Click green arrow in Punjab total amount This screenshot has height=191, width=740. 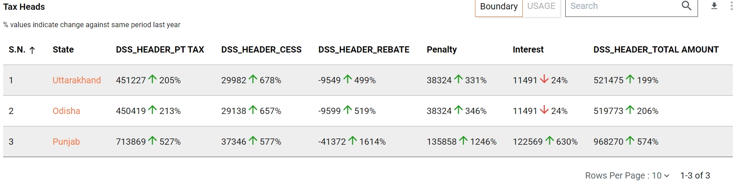click(x=630, y=141)
